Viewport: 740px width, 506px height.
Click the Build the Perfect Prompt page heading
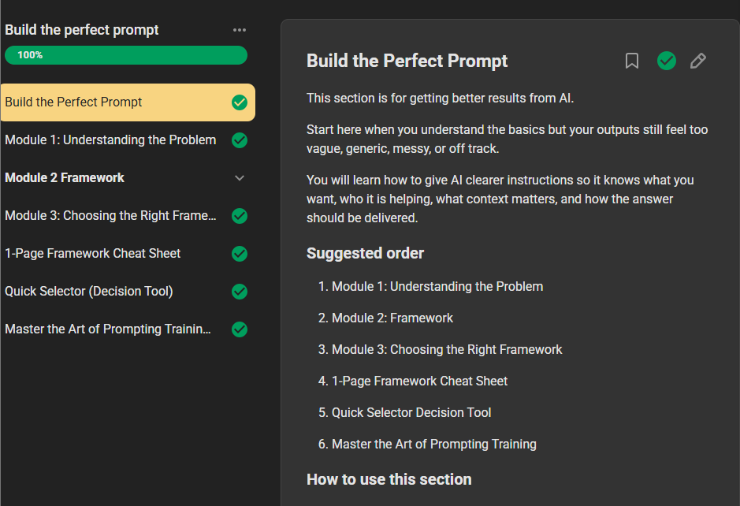[407, 61]
